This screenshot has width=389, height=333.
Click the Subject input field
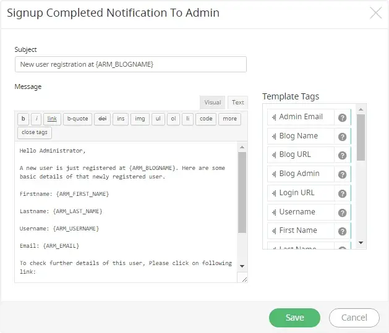click(130, 65)
